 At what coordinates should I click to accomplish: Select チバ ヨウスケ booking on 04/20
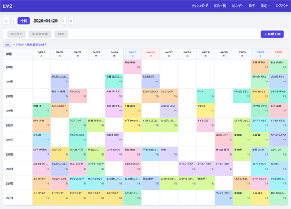coord(41,197)
